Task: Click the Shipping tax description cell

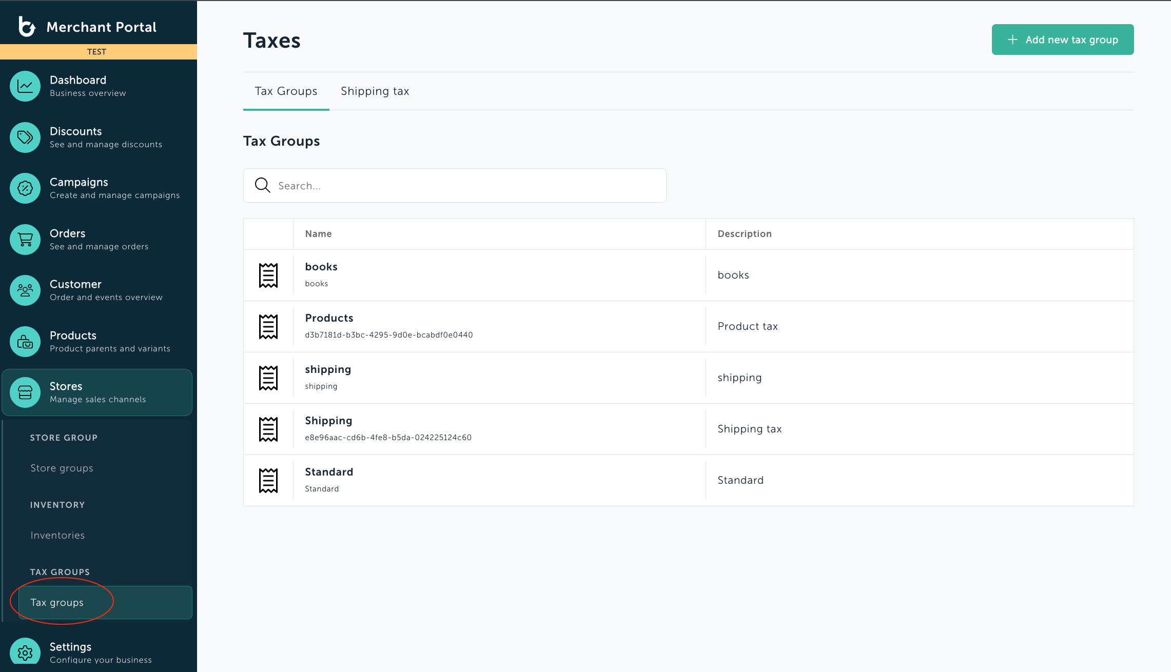Action: pyautogui.click(x=749, y=429)
